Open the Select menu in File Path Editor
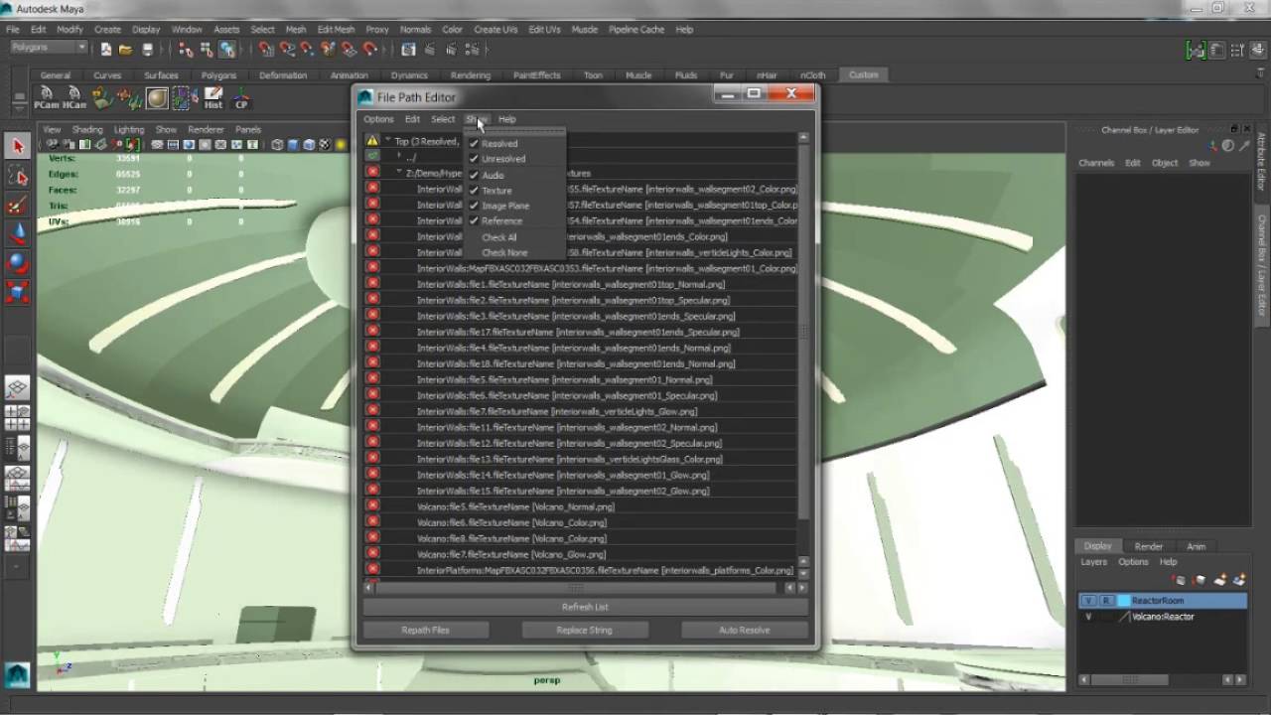 coord(443,119)
